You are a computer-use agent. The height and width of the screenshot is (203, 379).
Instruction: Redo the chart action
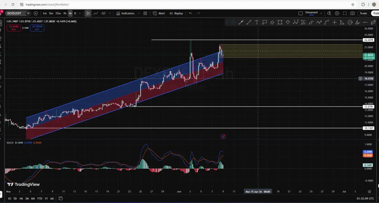click(x=198, y=13)
